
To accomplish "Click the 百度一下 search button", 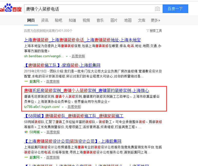I will click(175, 9).
